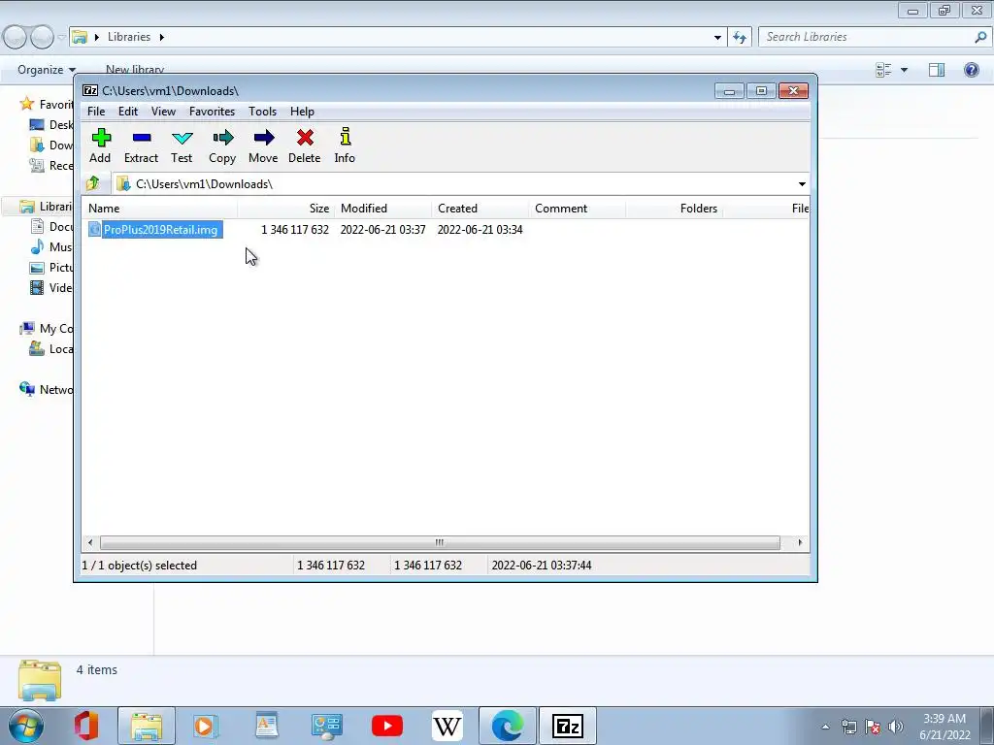Image resolution: width=994 pixels, height=745 pixels.
Task: Go up one folder level
Action: tap(93, 183)
